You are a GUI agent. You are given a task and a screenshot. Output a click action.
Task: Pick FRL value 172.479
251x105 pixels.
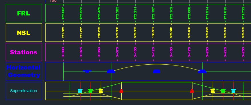99,13
